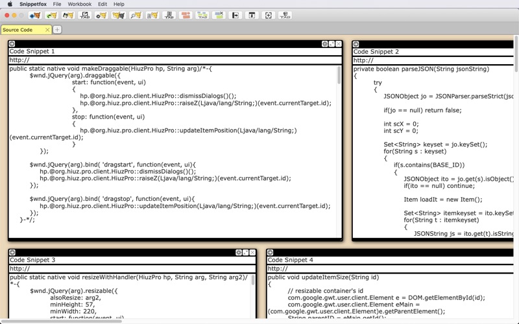Open the Snippetfox application menu
The image size is (519, 324).
(33, 4)
